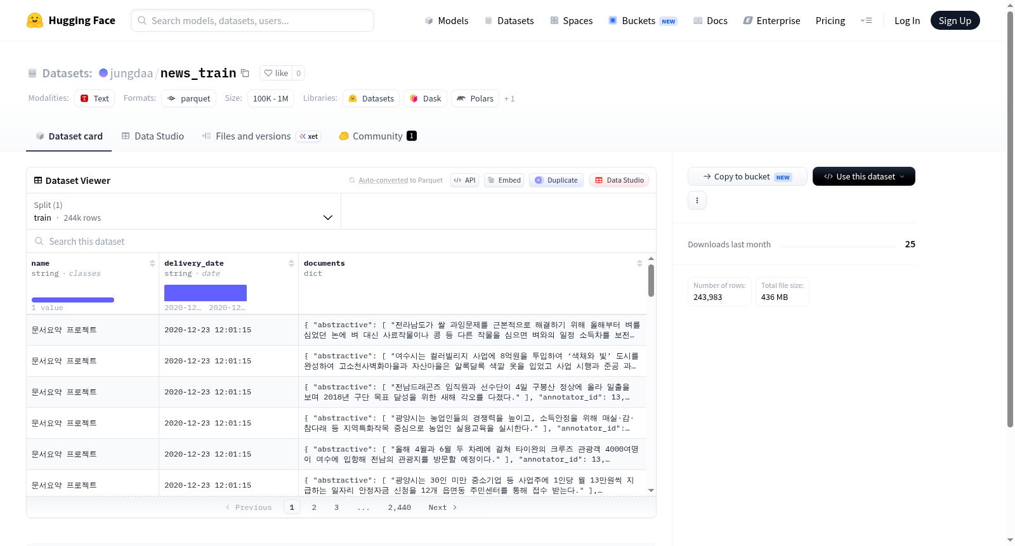Show the +1 additional libraries

509,98
